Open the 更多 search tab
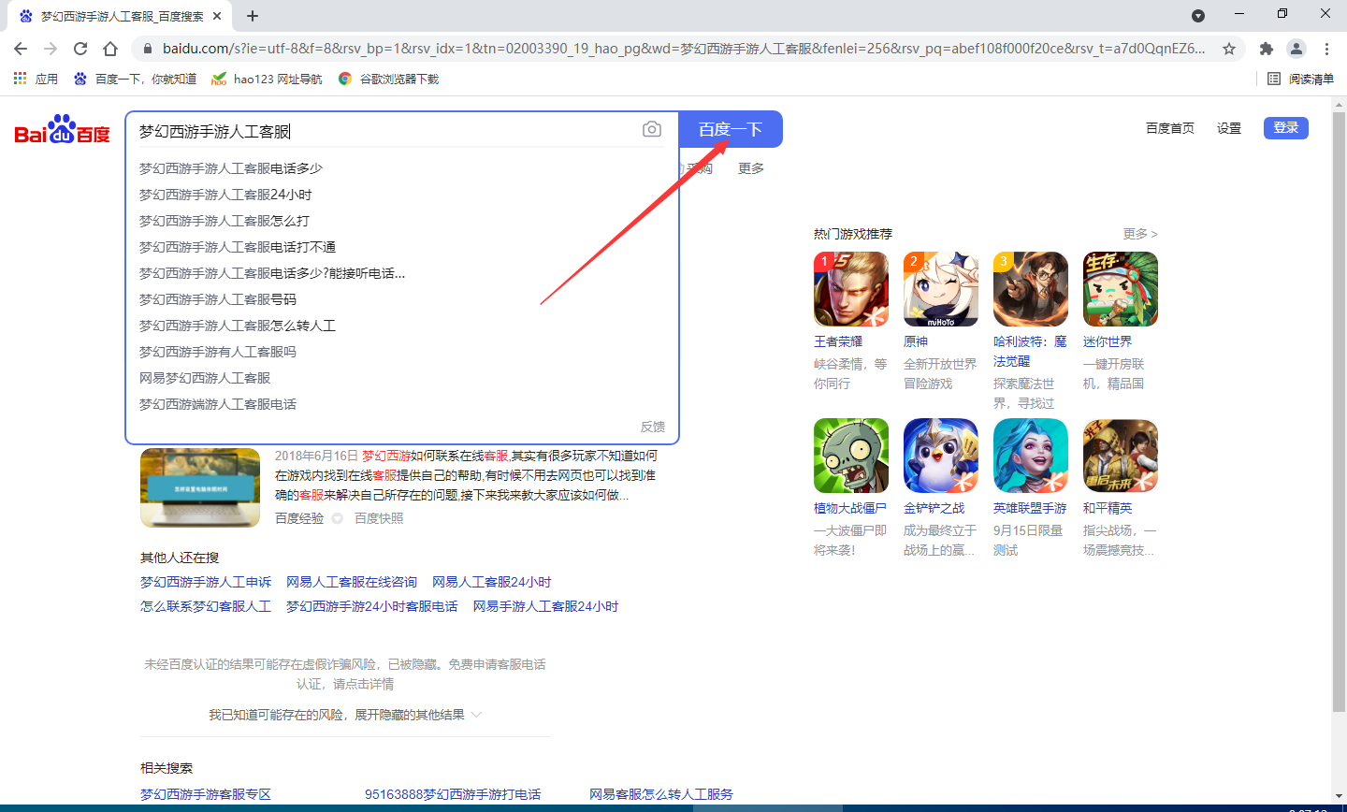The image size is (1347, 812). point(751,168)
